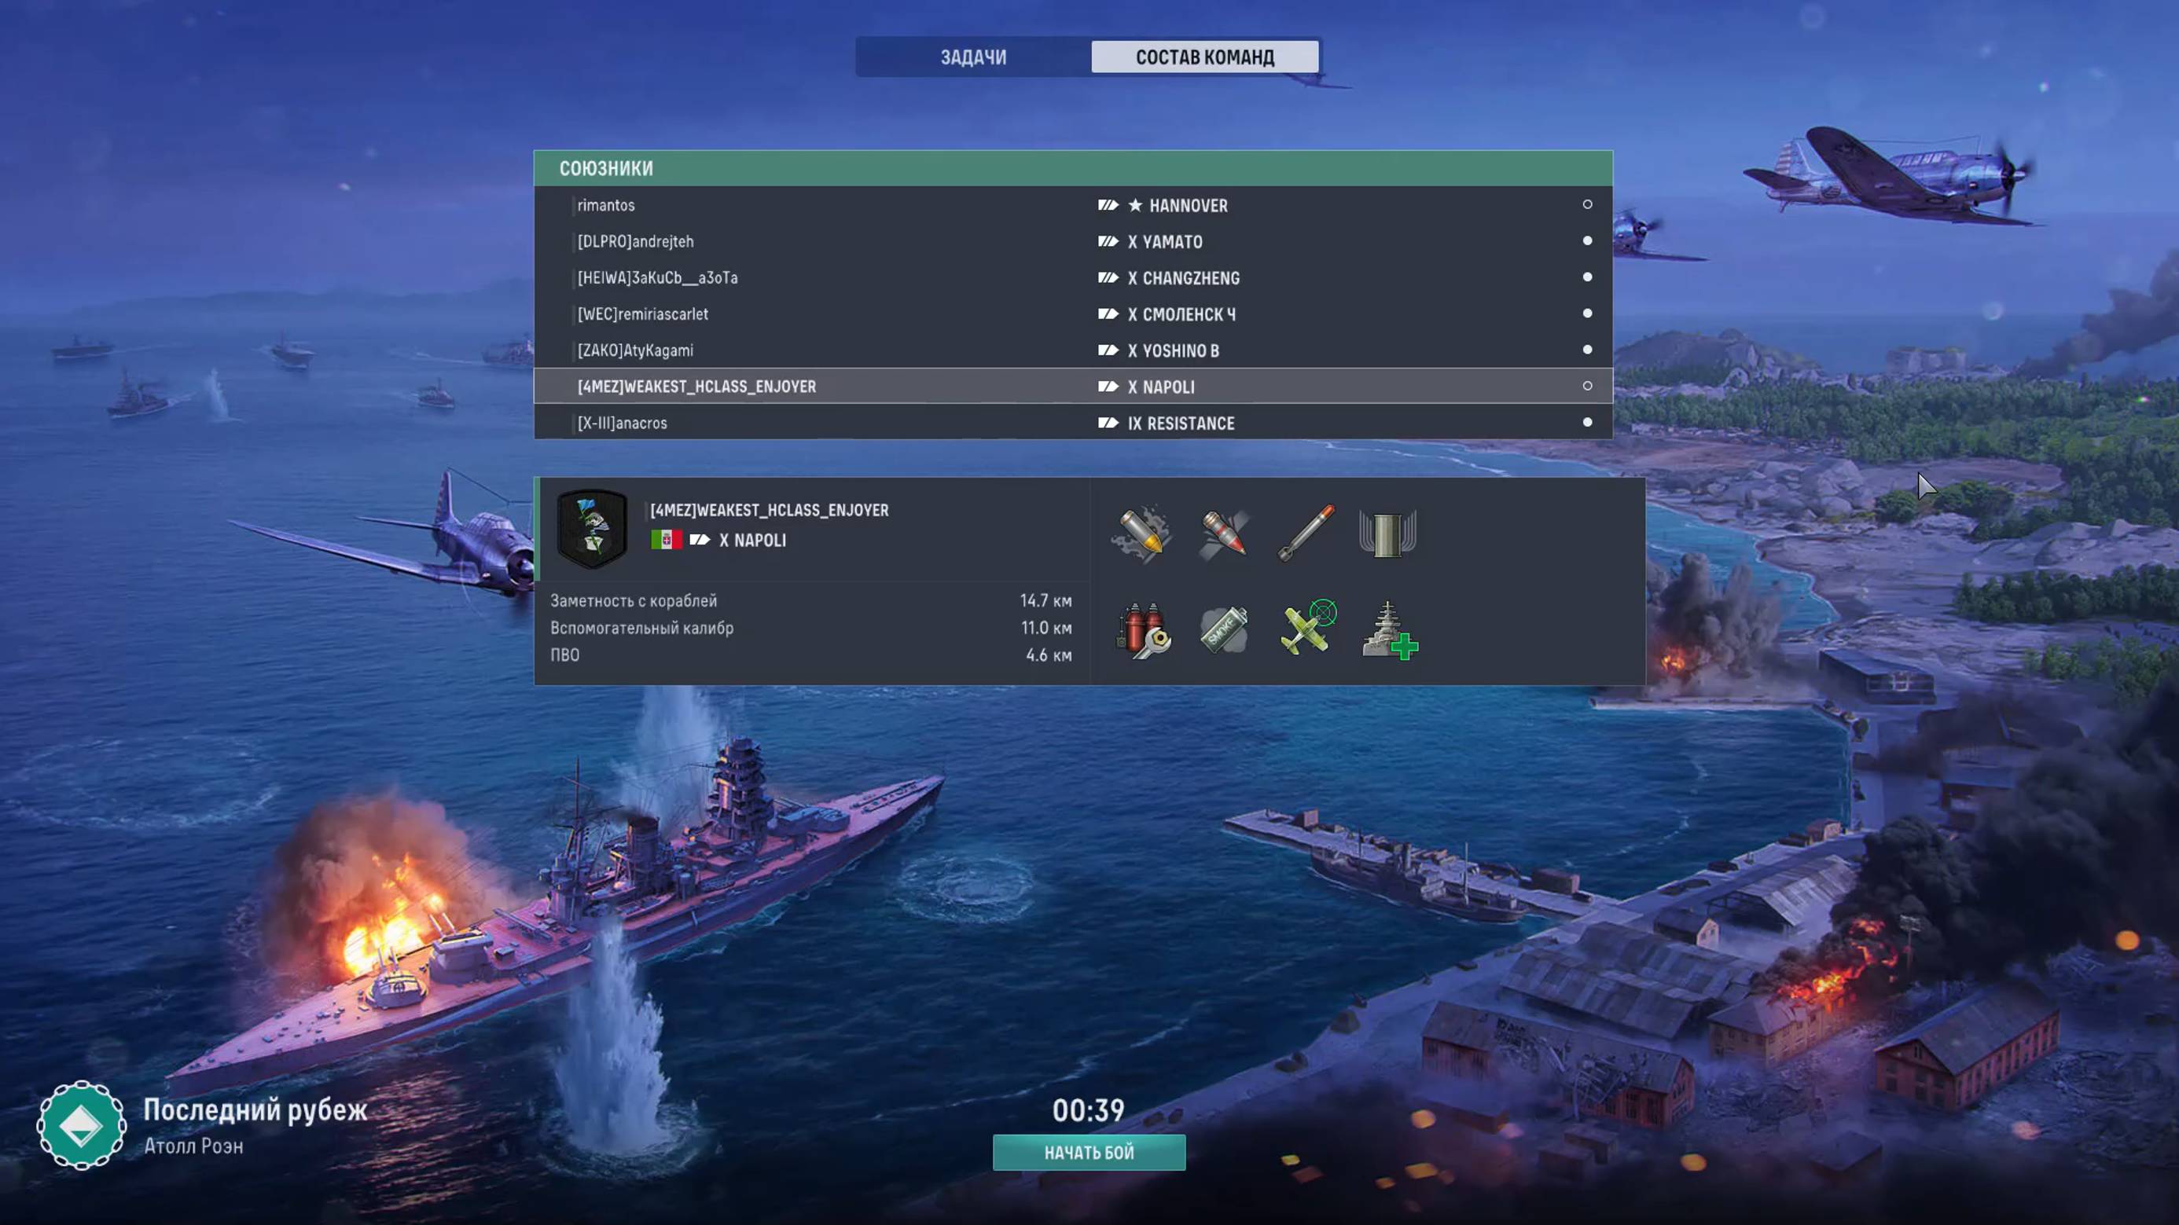
Task: Click the red-tipped AP shell icon
Action: (x=1223, y=534)
